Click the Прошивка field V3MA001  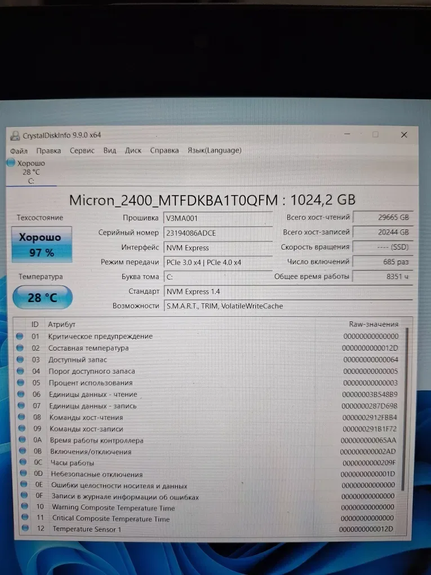click(x=217, y=218)
